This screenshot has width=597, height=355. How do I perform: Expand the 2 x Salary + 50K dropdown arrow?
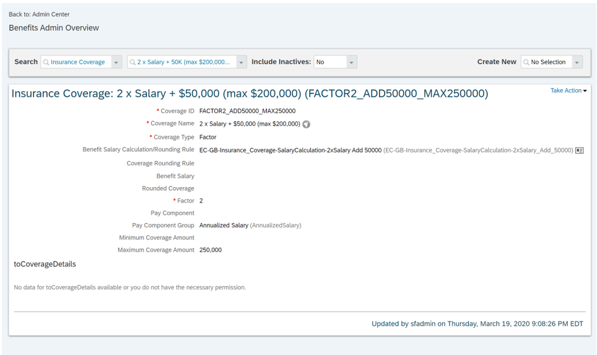coord(241,62)
